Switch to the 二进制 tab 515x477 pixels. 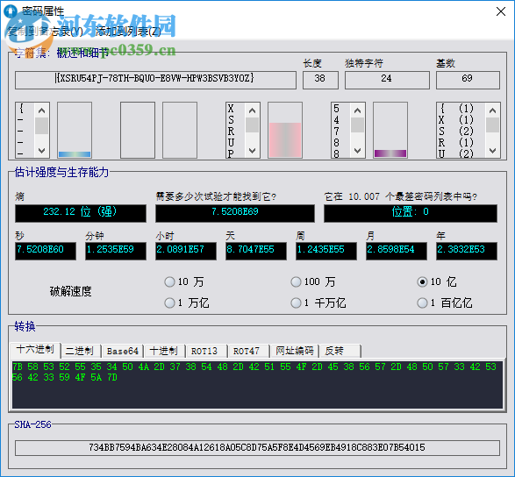(x=80, y=351)
